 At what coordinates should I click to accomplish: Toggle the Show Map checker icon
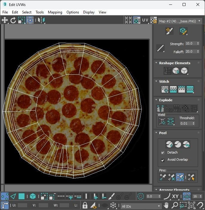click(137, 20)
